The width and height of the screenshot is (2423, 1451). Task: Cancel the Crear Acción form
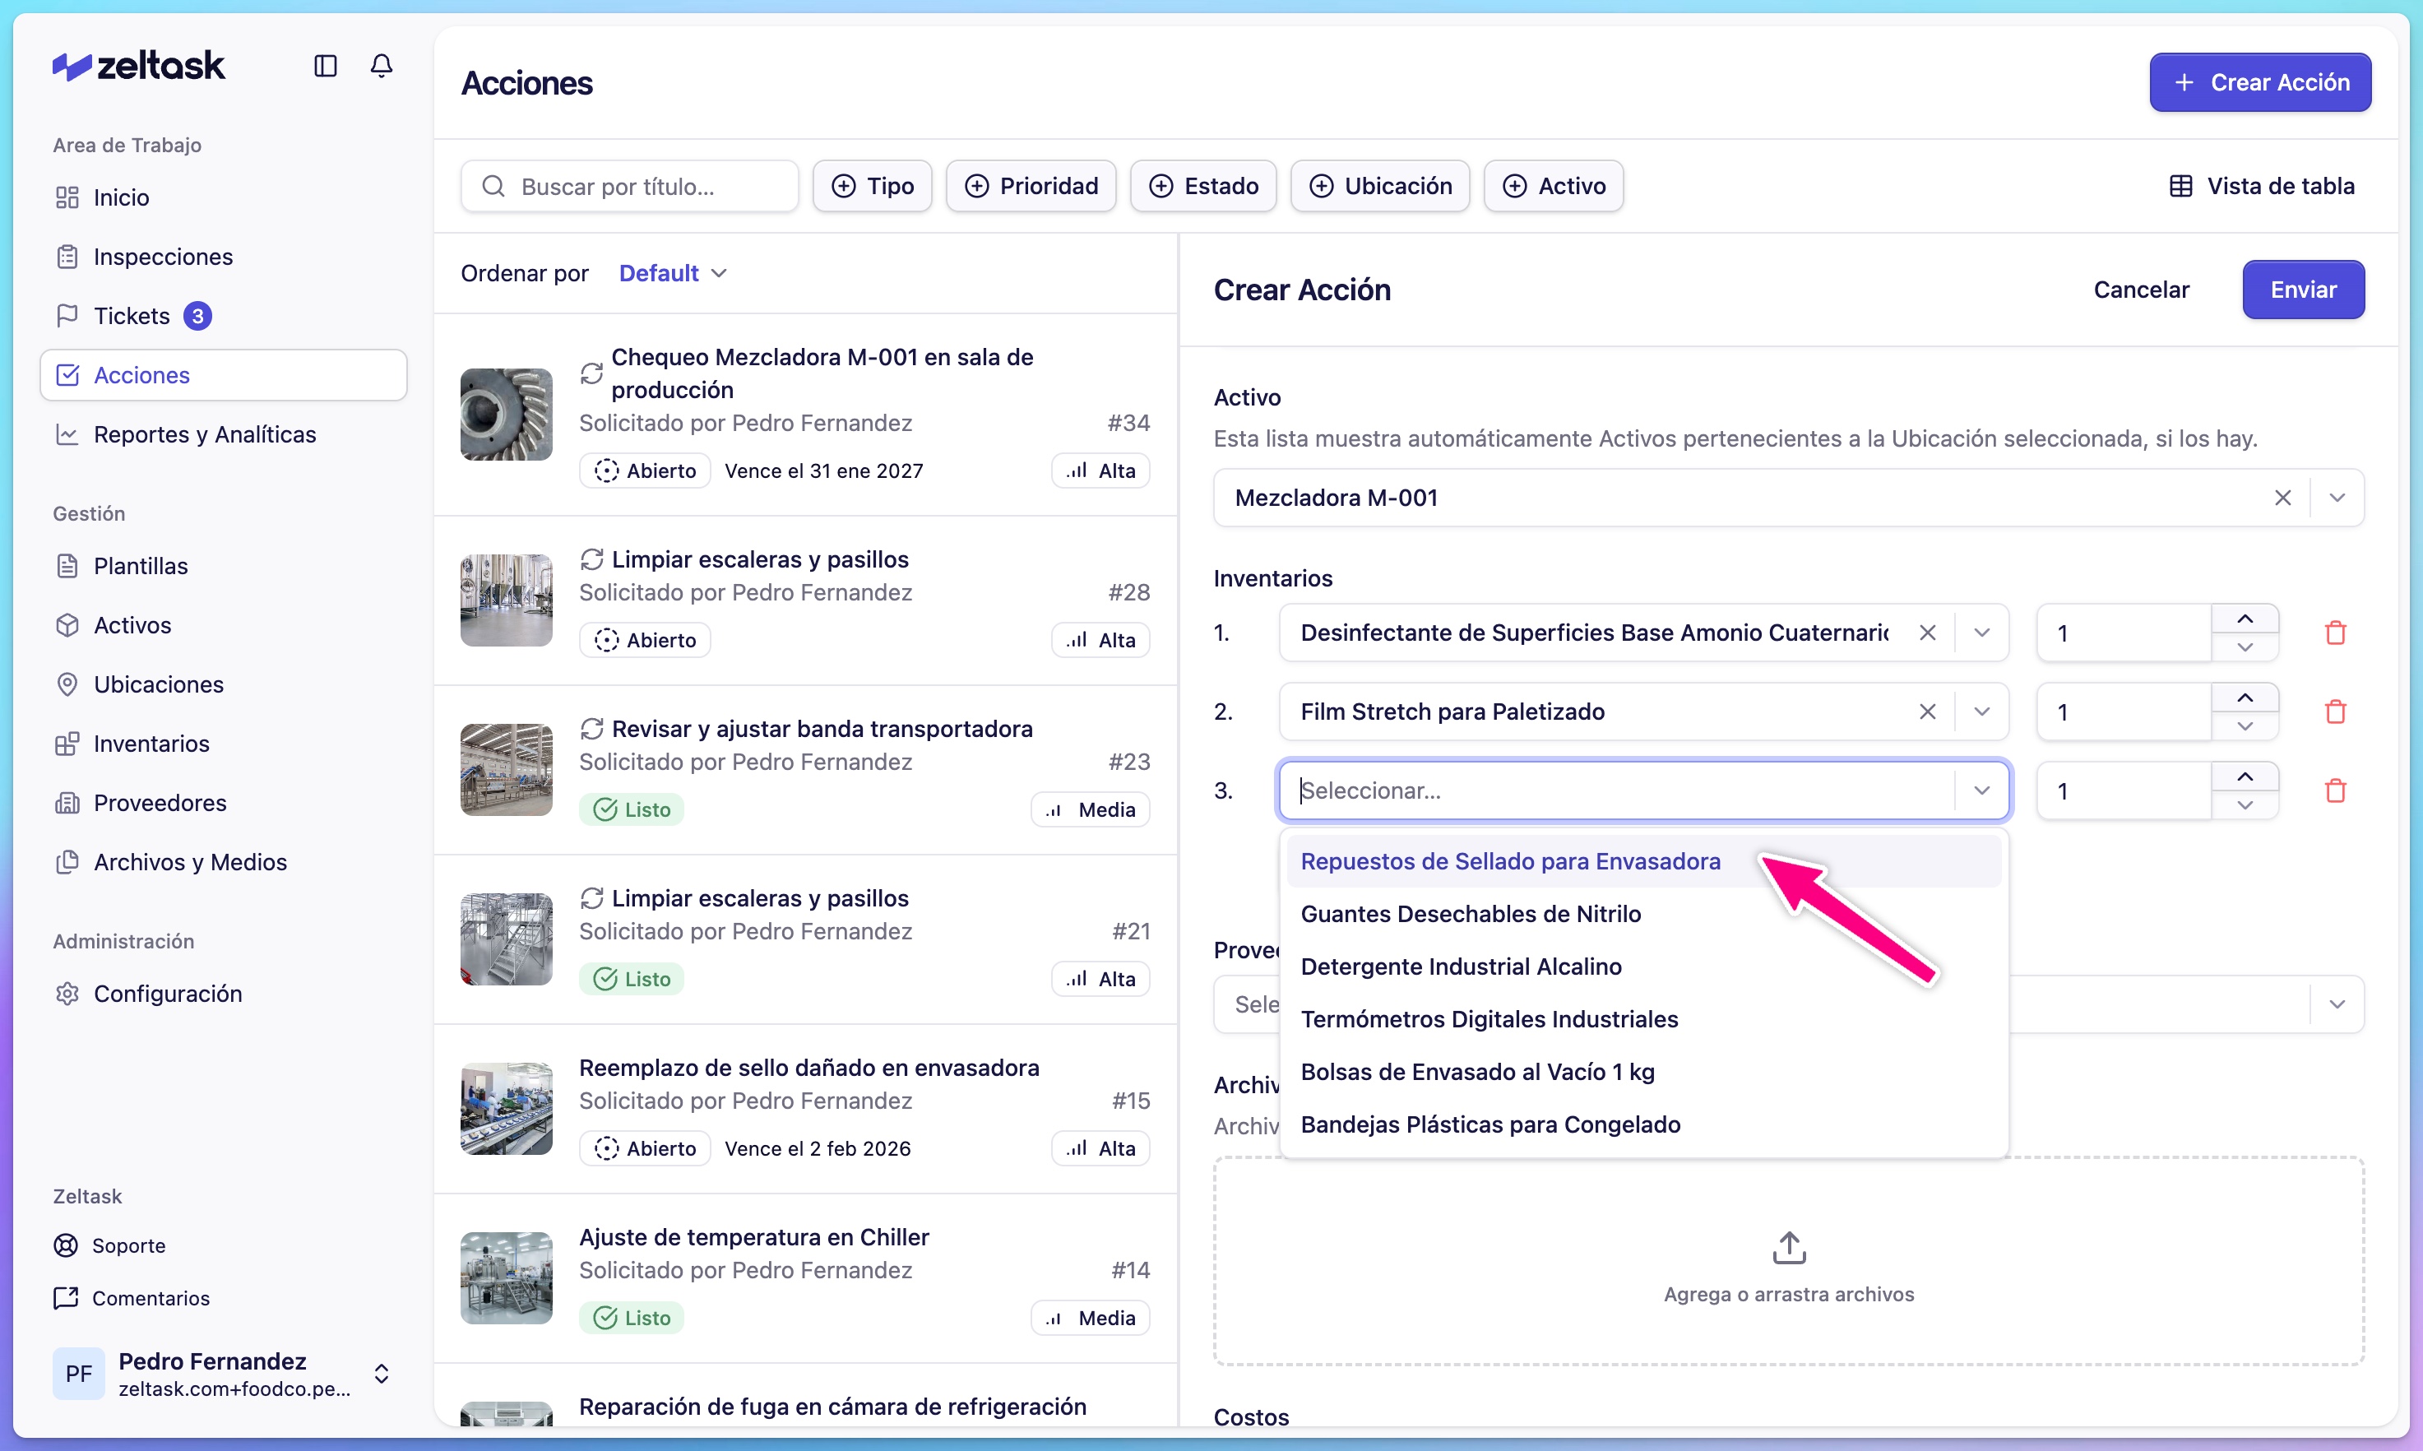(x=2141, y=290)
